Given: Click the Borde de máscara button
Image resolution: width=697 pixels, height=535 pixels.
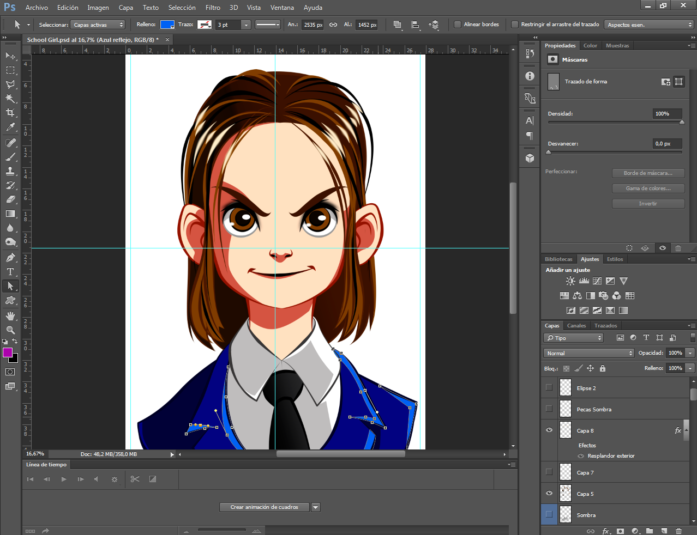Looking at the screenshot, I should pos(648,173).
